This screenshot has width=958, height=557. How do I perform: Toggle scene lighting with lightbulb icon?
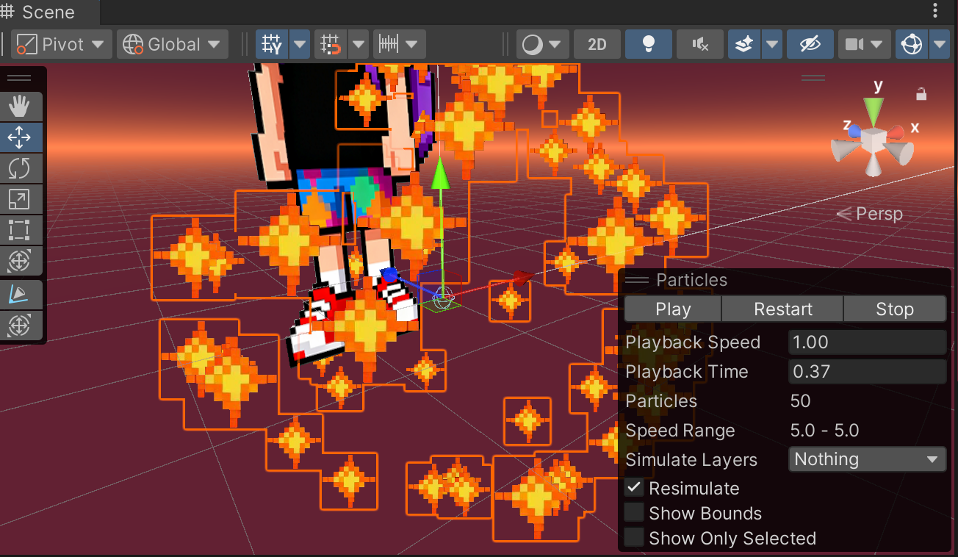(648, 45)
